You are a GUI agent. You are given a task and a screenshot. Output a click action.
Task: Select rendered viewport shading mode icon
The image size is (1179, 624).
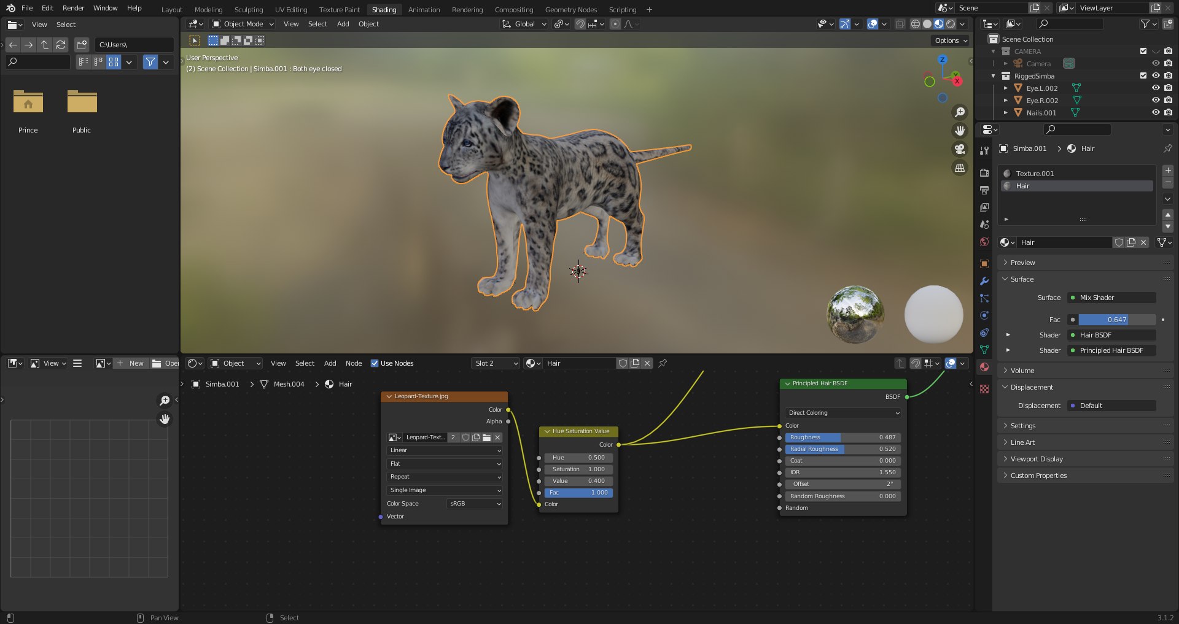[x=951, y=24]
